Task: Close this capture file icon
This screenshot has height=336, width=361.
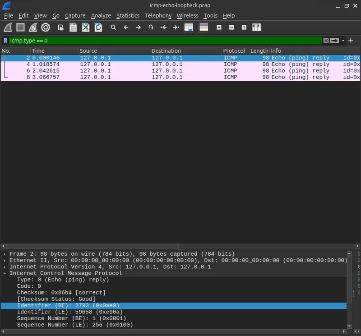Action: click(86, 28)
